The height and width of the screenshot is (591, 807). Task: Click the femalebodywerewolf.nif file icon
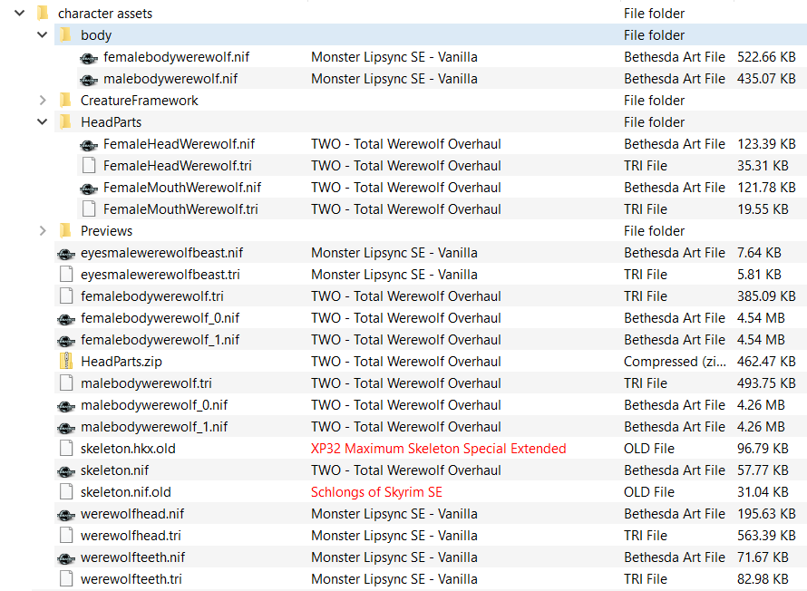(x=89, y=58)
